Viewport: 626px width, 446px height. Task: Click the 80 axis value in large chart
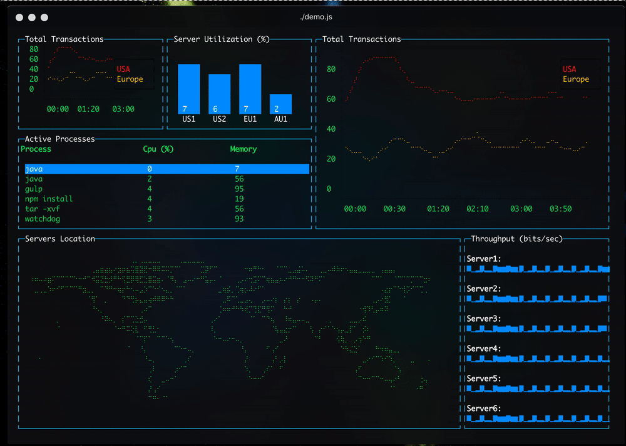(x=331, y=69)
